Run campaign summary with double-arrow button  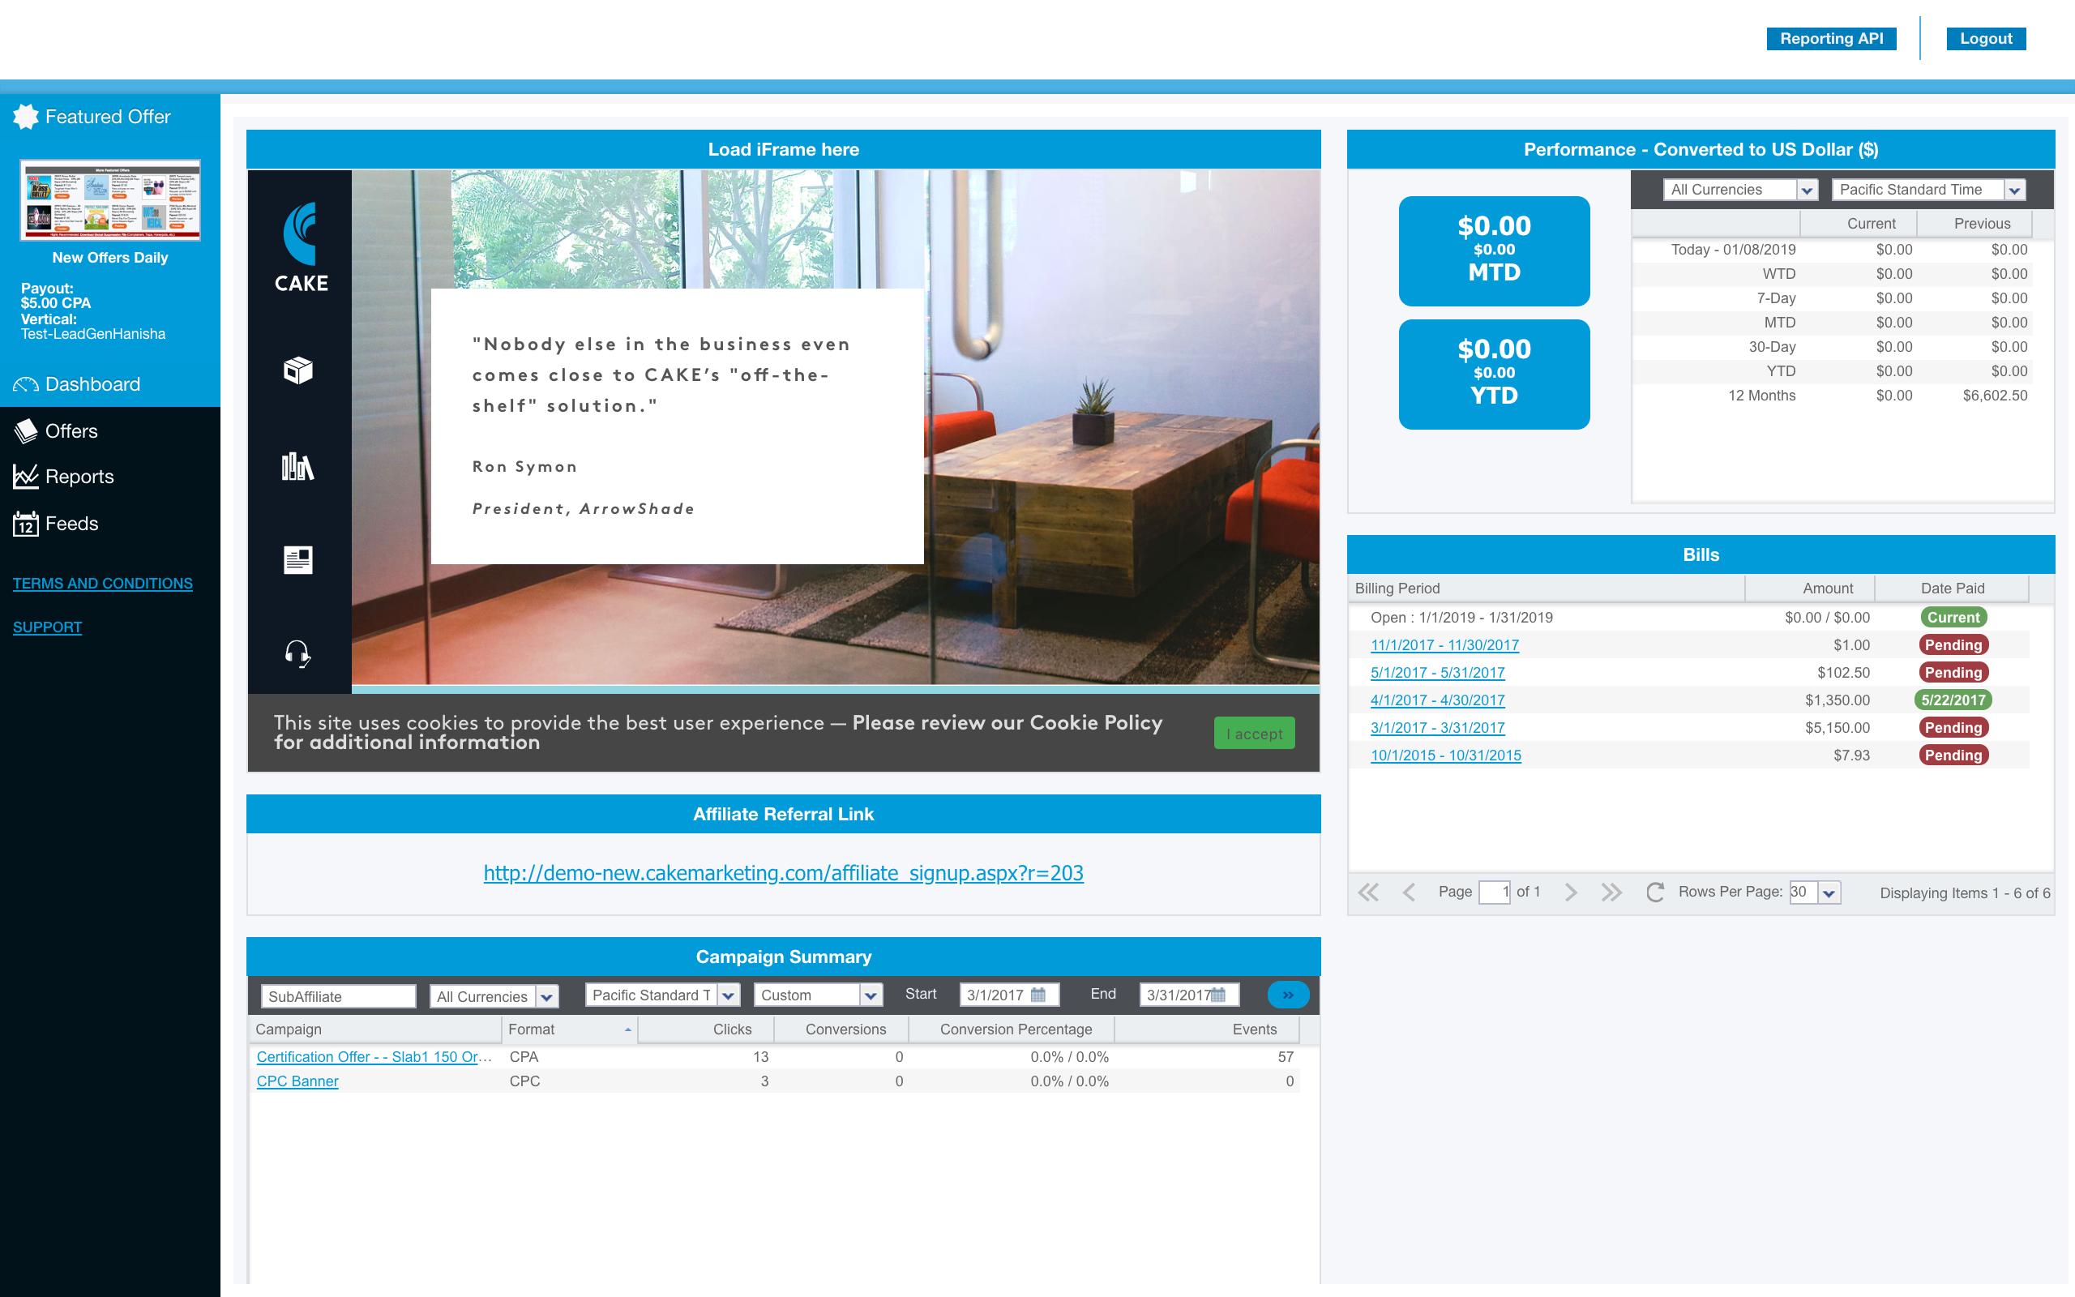[1287, 995]
